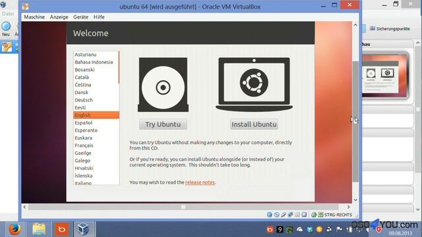Image resolution: width=422 pixels, height=237 pixels.
Task: Click the horizontal scrollbar right arrow
Action: pyautogui.click(x=349, y=207)
